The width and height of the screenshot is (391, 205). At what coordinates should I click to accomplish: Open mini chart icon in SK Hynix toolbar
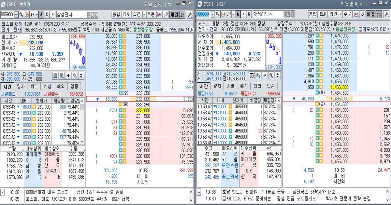[356, 15]
